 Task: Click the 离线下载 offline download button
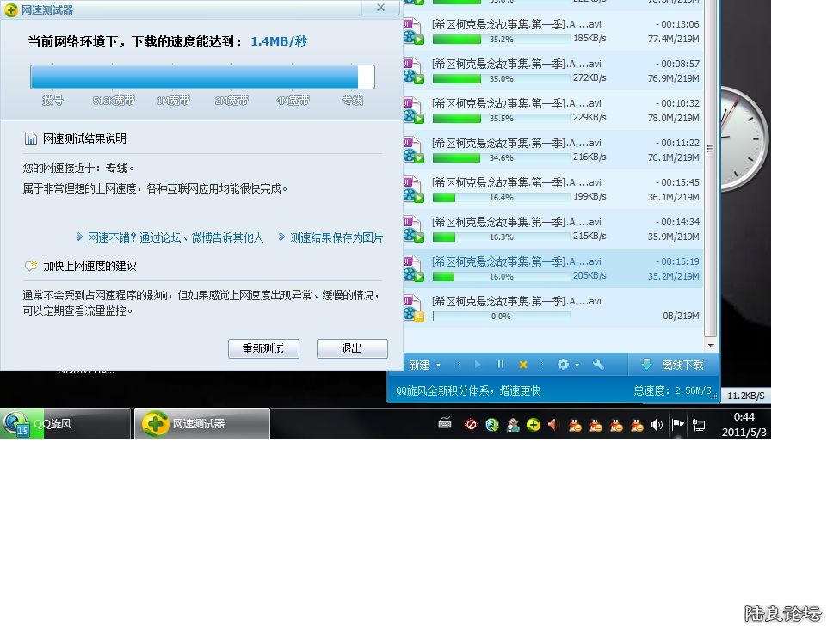(x=672, y=365)
